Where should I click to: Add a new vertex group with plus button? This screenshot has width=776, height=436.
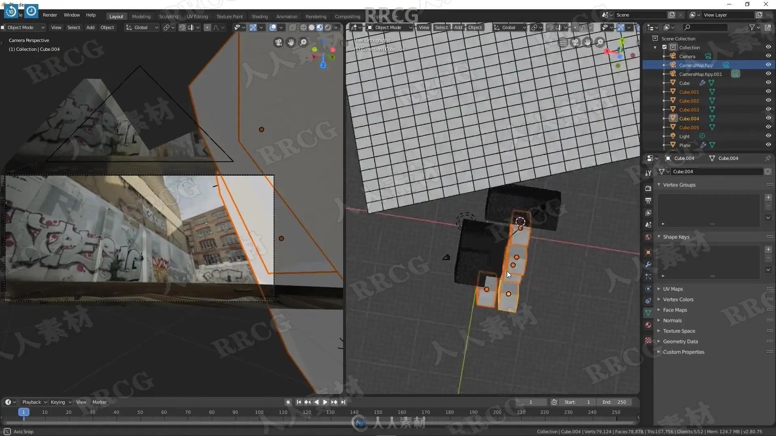[x=768, y=197]
